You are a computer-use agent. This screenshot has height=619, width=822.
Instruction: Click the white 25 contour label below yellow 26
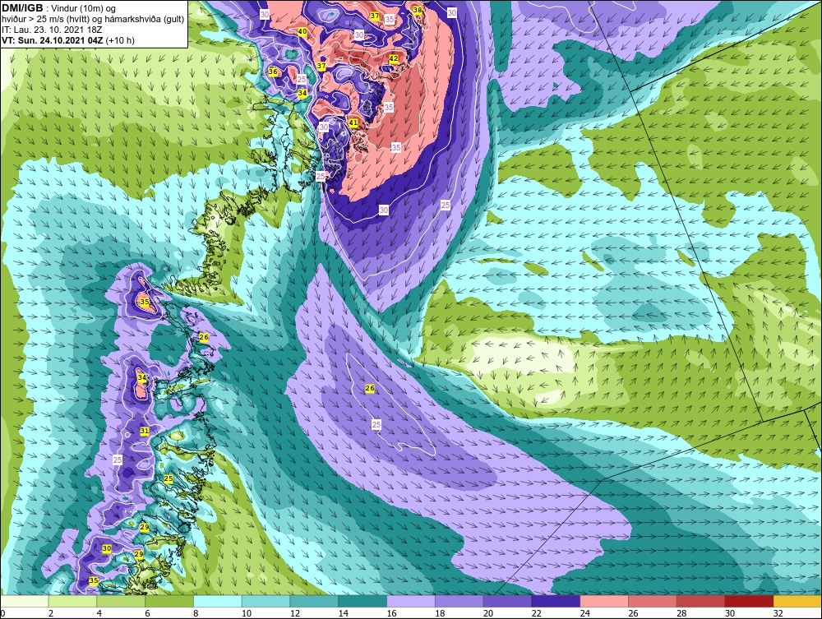(376, 424)
